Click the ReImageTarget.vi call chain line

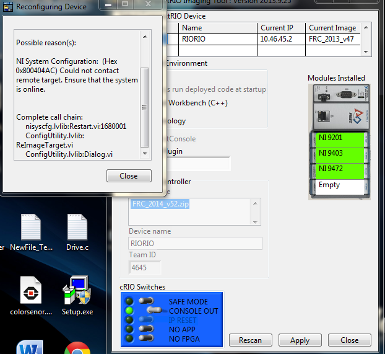click(x=45, y=145)
